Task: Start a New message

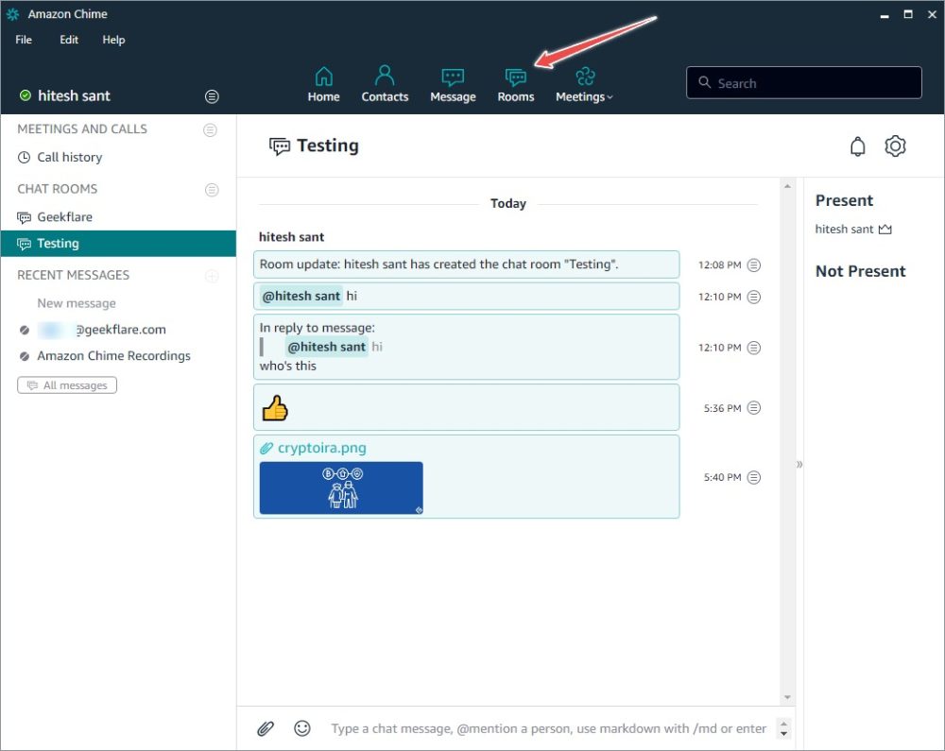Action: tap(77, 303)
